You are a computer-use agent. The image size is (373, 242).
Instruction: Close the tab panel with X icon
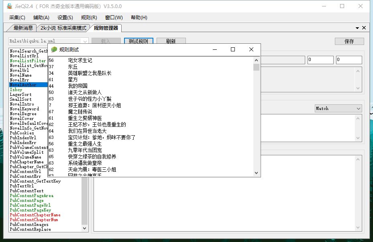point(364,28)
